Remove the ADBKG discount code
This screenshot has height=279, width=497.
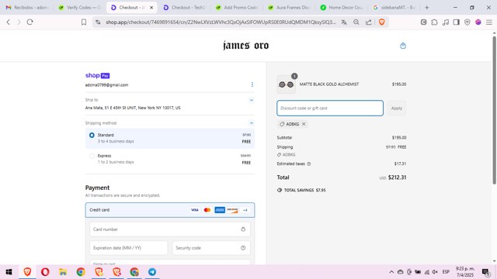304,124
